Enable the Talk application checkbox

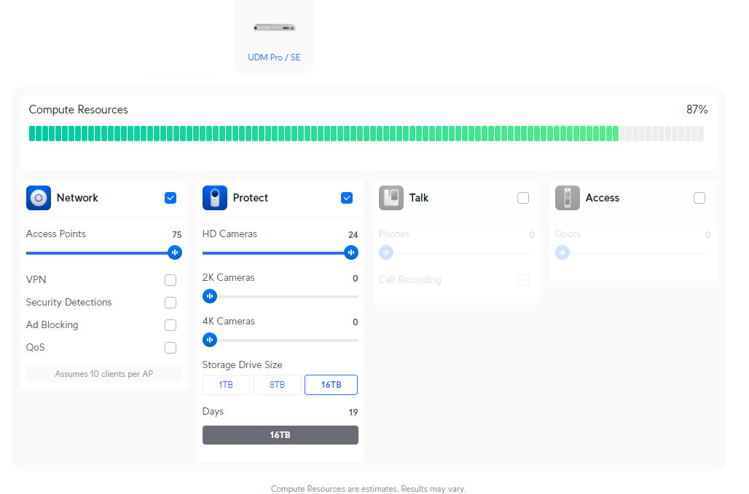click(x=523, y=198)
